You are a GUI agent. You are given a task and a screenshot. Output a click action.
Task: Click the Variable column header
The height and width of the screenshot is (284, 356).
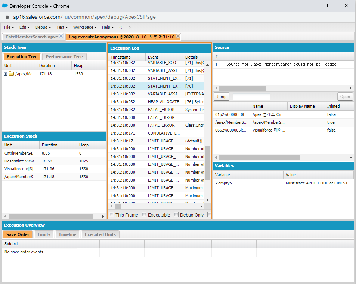tap(248, 175)
